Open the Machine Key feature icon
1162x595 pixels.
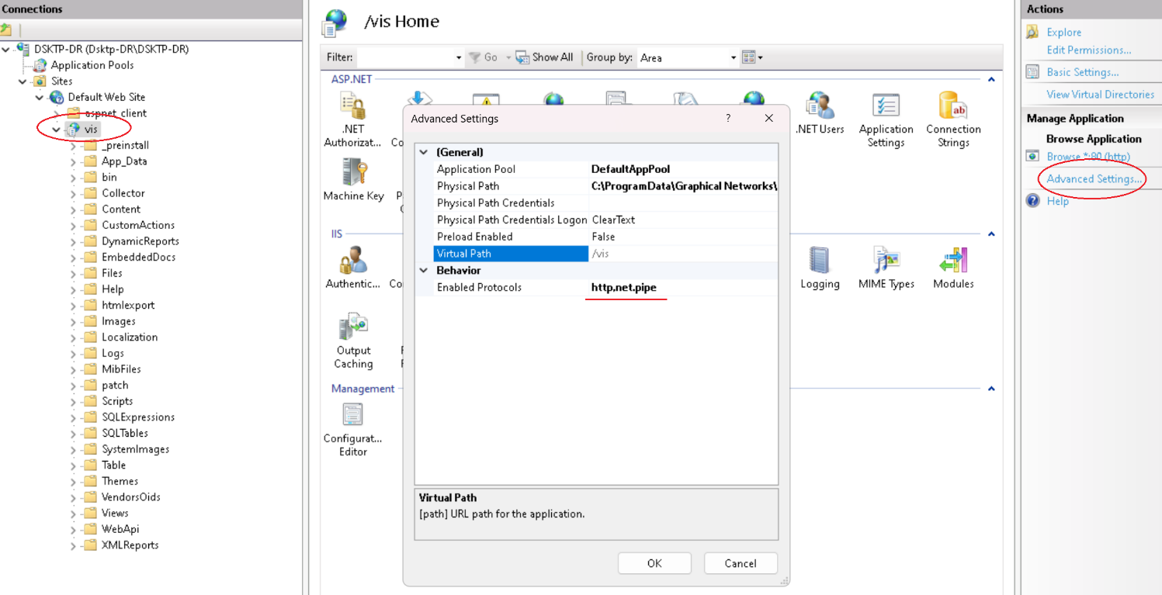[x=353, y=173]
